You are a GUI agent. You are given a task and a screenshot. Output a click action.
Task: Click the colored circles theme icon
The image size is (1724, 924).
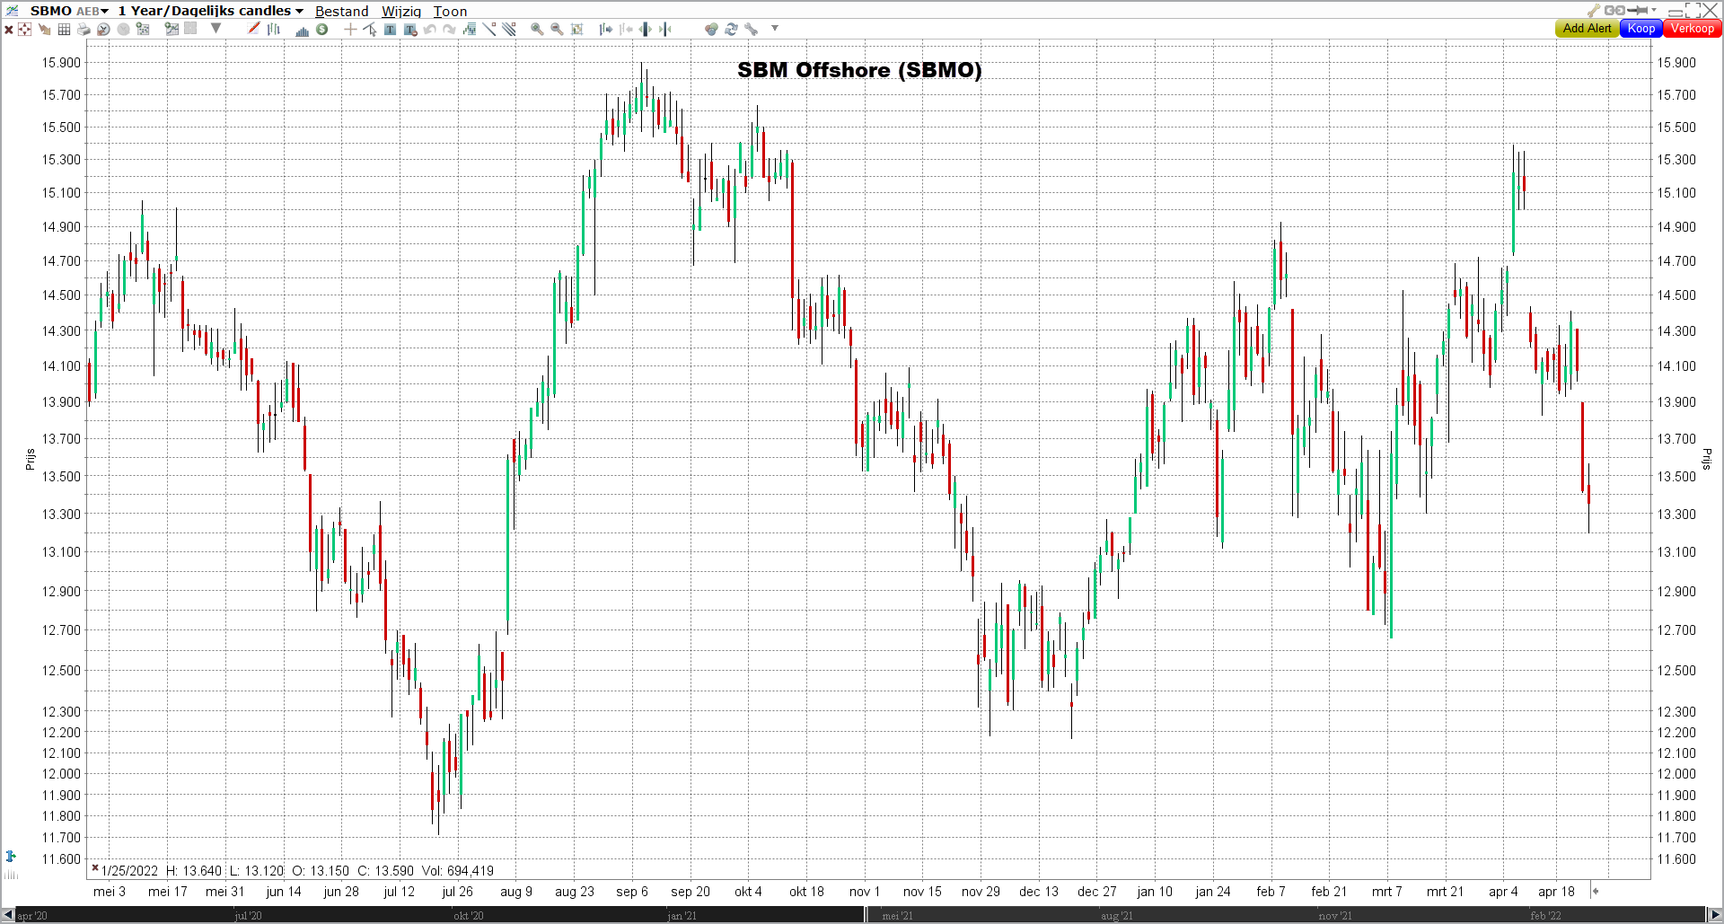(711, 30)
